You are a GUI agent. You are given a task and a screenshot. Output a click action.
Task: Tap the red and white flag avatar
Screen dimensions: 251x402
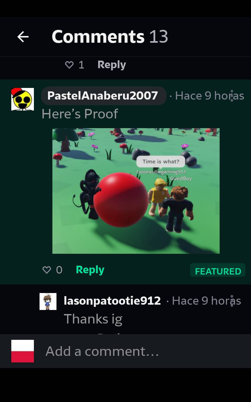pyautogui.click(x=23, y=351)
